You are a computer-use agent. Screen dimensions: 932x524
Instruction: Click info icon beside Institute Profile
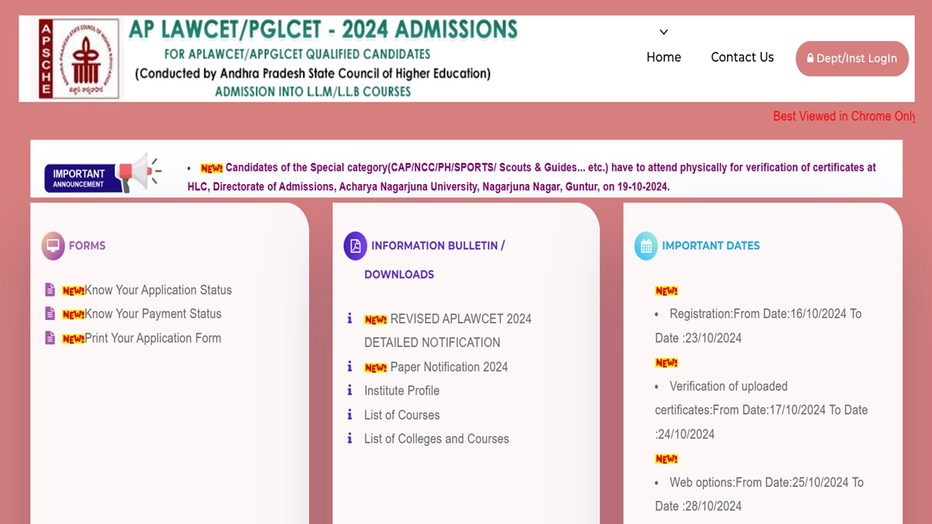[349, 390]
